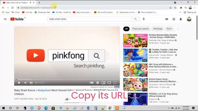The image size is (198, 111).
Task: Open the Apps bookmark shortcut
Action: click(6, 12)
